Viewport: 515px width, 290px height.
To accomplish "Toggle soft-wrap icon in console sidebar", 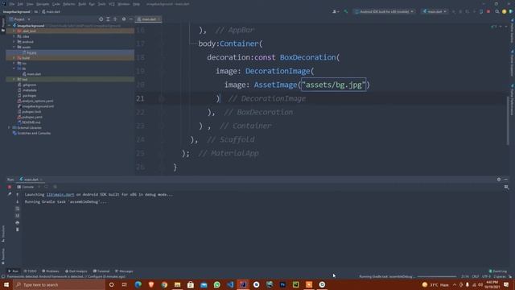I will pyautogui.click(x=18, y=209).
